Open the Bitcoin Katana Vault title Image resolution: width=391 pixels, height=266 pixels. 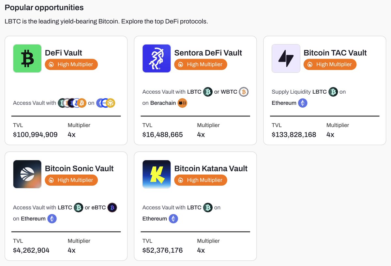coord(211,168)
